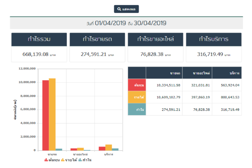Click the red ต้นทุน row label in table
The height and width of the screenshot is (168, 252).
tap(137, 85)
